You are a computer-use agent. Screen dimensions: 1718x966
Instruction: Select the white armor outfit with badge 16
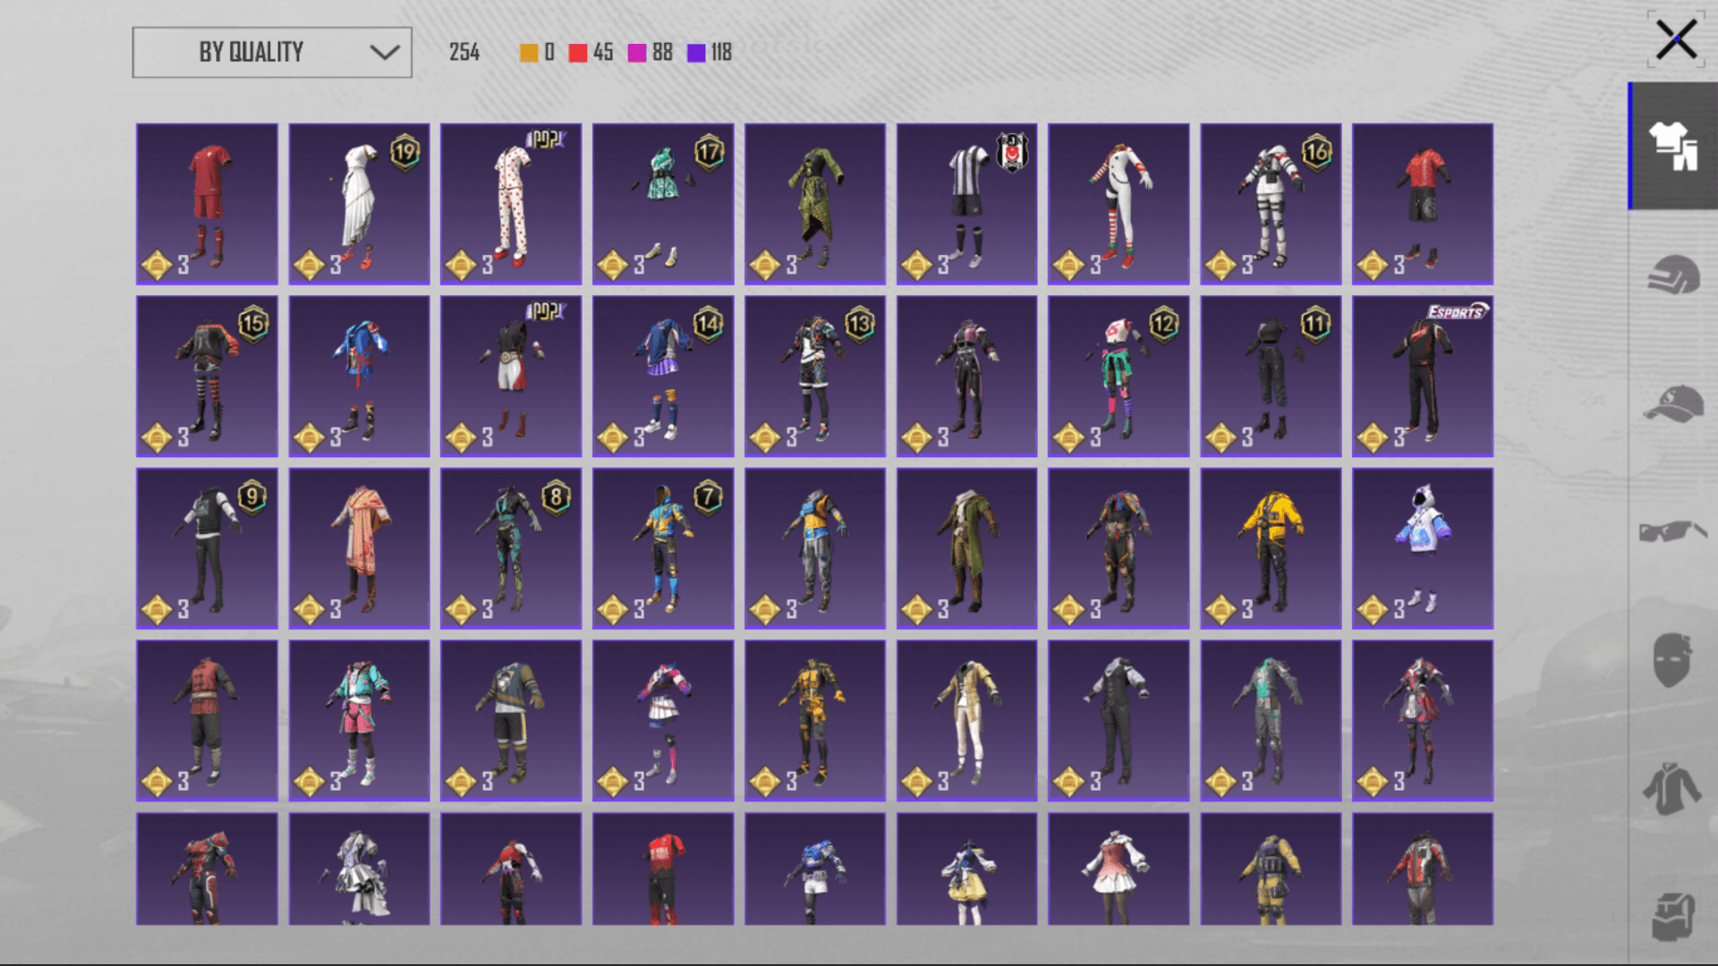pos(1271,204)
